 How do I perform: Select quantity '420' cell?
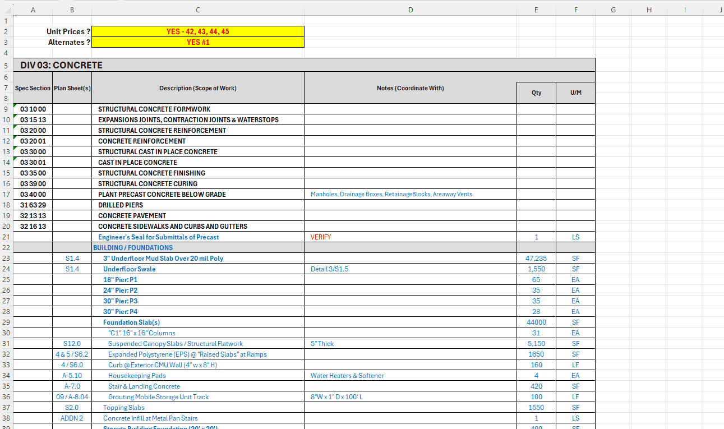tap(537, 386)
